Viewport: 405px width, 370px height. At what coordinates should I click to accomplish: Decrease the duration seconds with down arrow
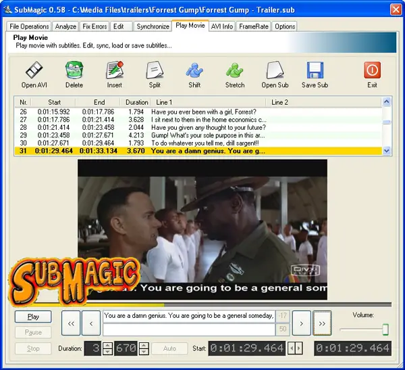107,352
